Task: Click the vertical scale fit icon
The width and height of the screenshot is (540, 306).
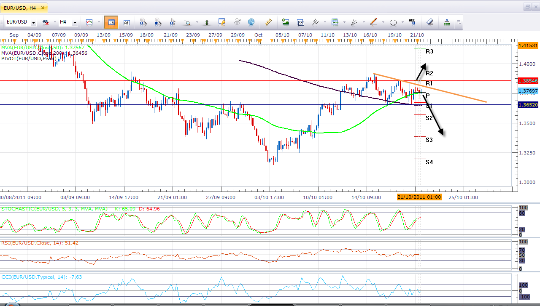Action: (x=207, y=22)
